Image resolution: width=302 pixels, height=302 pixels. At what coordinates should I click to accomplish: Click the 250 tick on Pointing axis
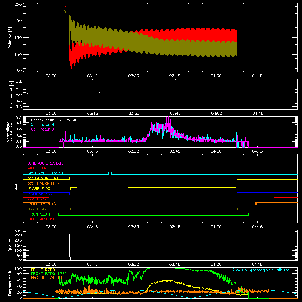click(x=18, y=4)
